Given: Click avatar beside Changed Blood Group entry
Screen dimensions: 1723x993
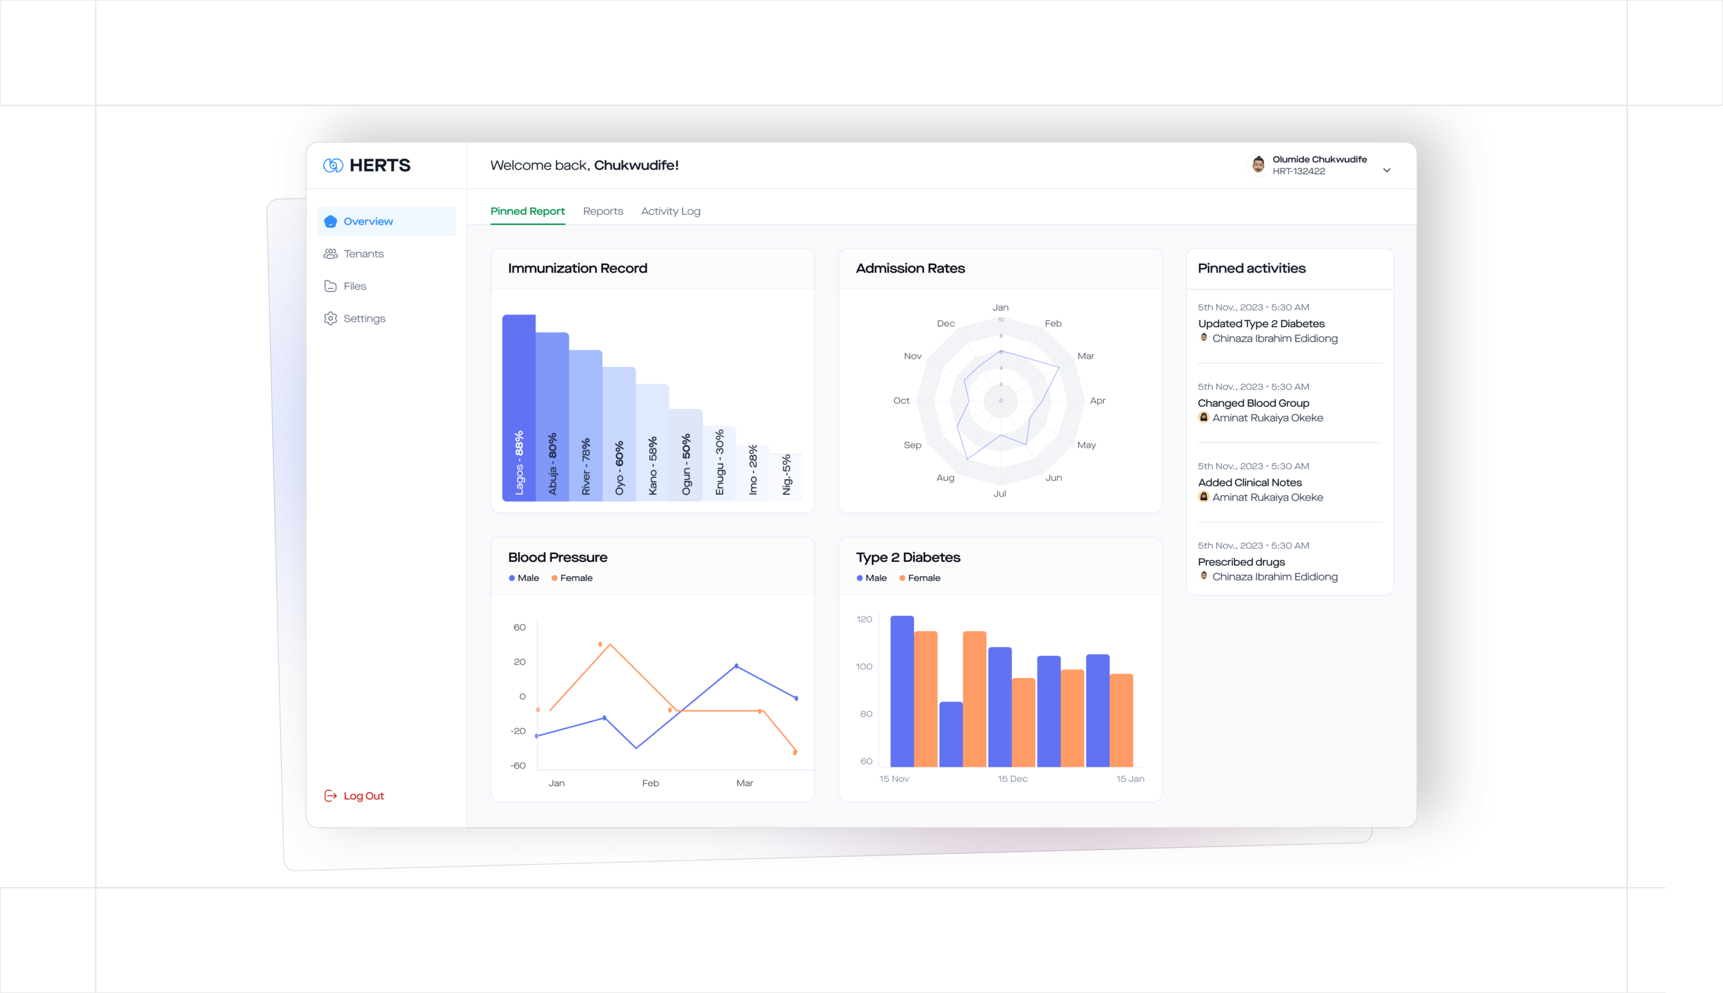Looking at the screenshot, I should (x=1204, y=418).
